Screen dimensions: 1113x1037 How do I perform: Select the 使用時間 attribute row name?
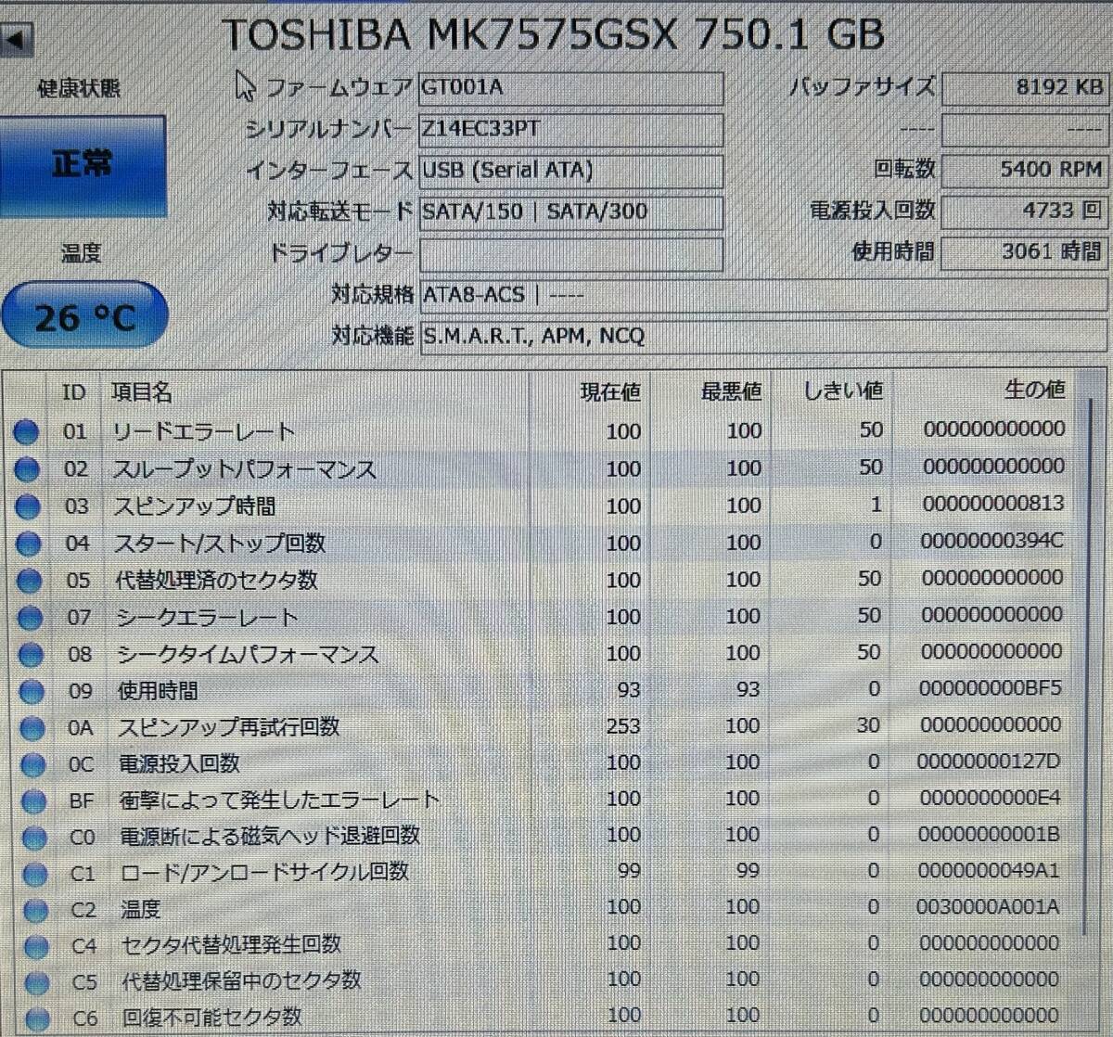[x=158, y=691]
